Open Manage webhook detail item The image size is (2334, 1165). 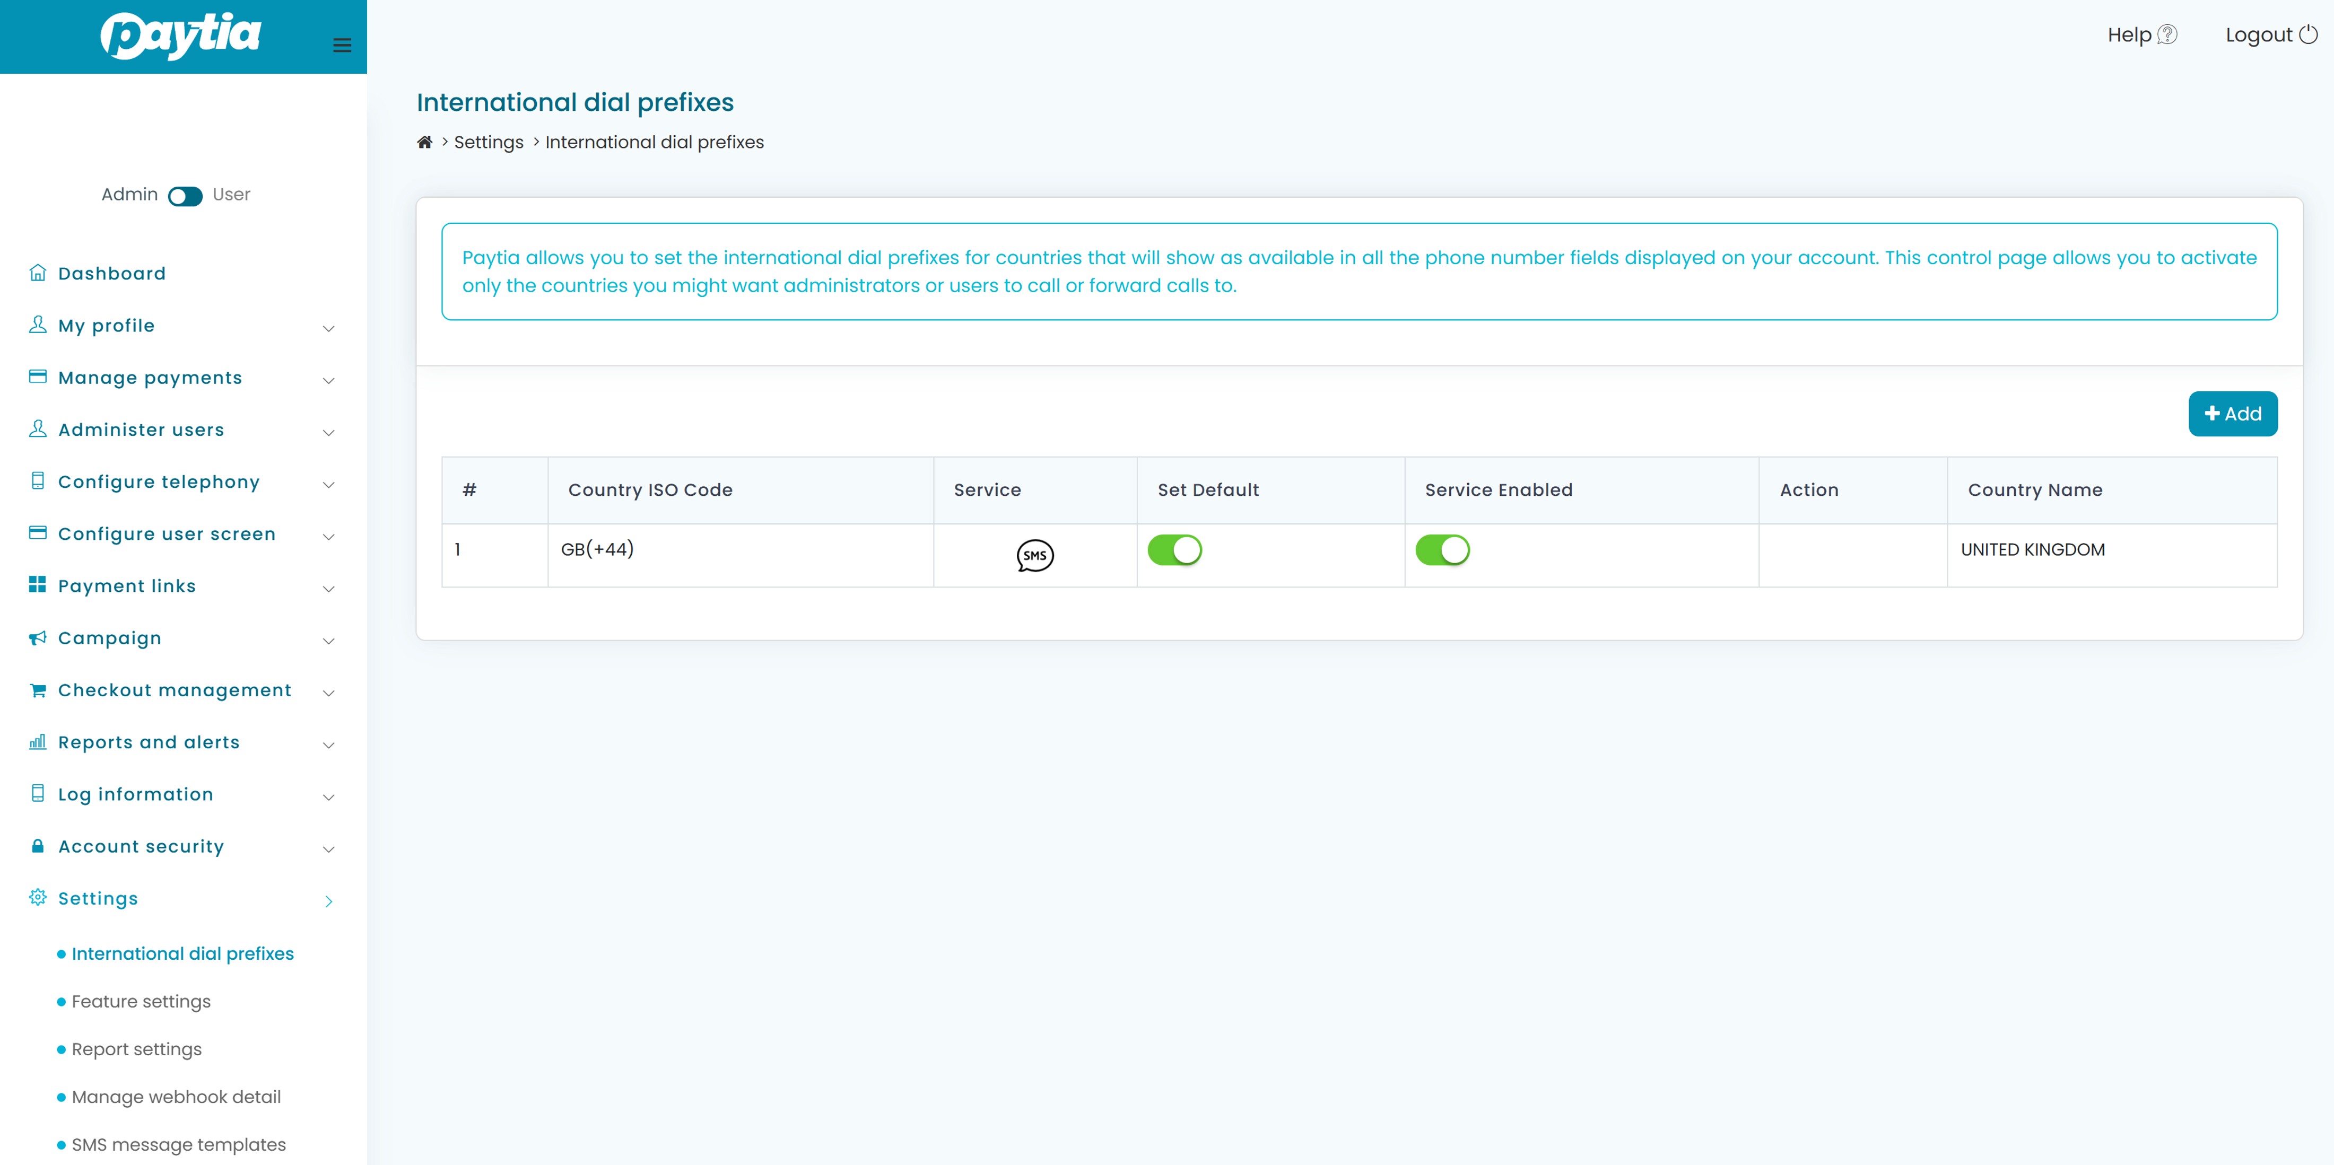(x=176, y=1096)
